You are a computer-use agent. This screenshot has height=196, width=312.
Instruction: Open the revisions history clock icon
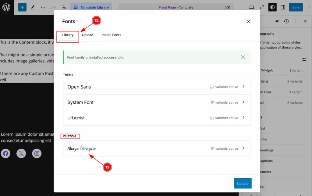point(286,21)
